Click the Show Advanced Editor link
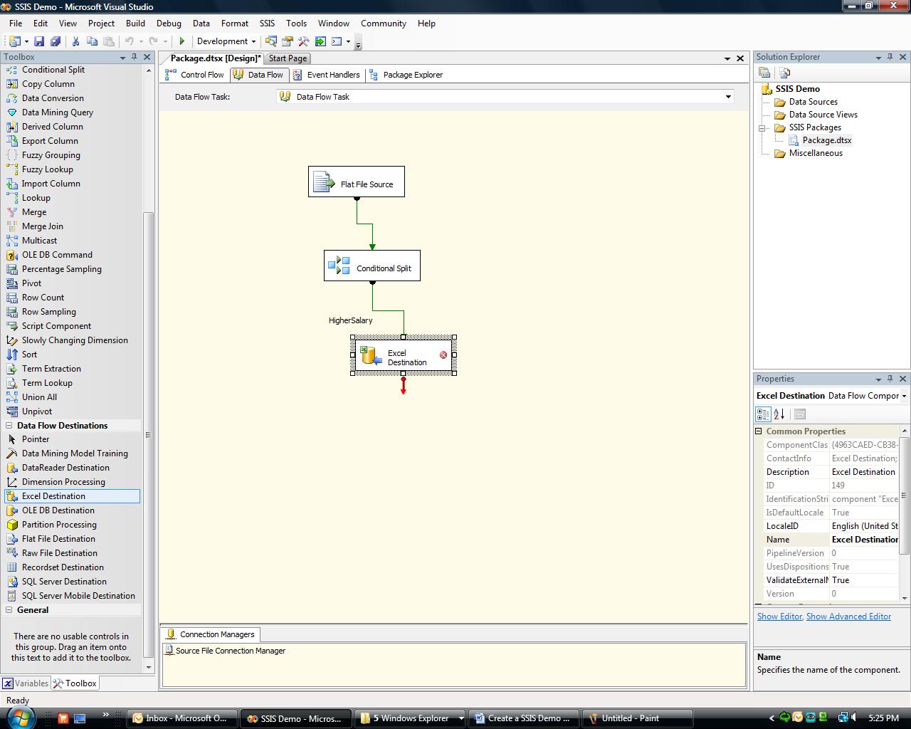 [x=848, y=617]
